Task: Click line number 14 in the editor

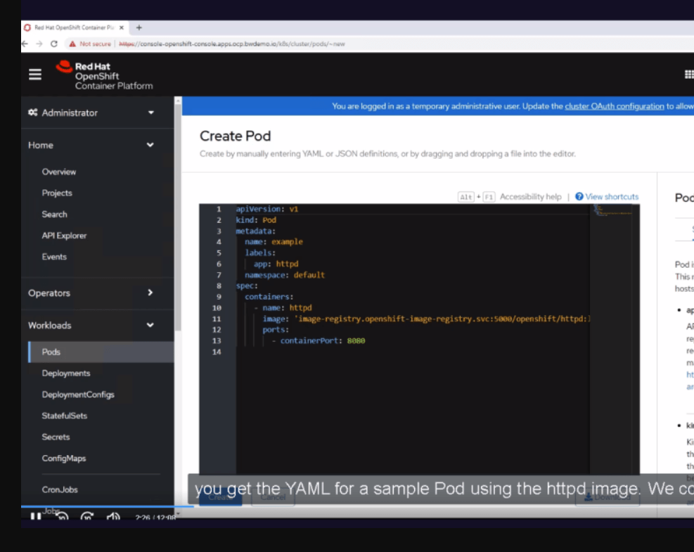Action: 217,352
